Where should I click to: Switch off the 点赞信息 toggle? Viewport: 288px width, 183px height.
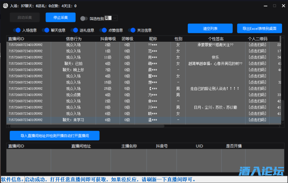(103, 30)
